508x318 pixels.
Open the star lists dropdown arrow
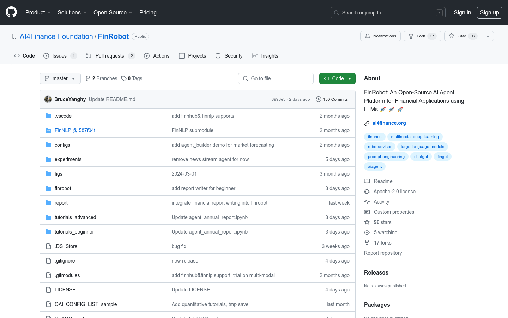click(x=488, y=36)
